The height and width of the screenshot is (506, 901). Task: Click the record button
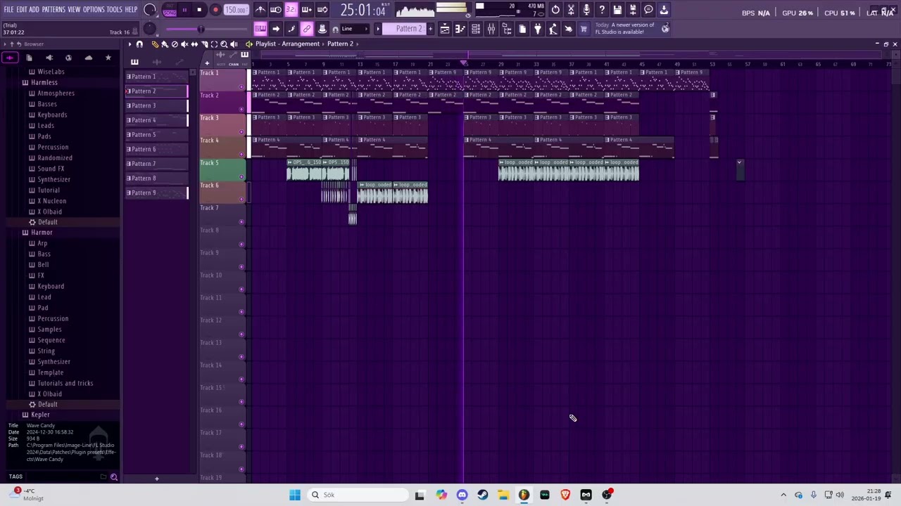215,10
